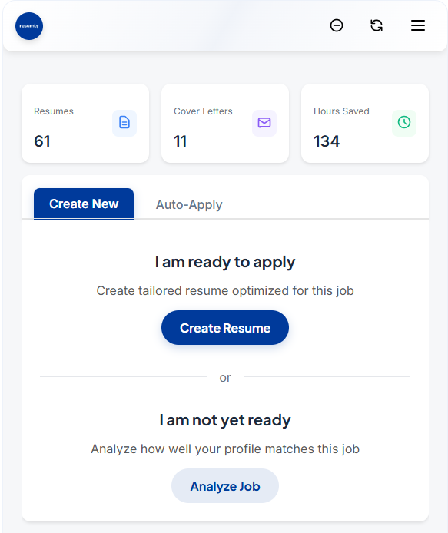Click the cover letters count 11
This screenshot has height=533, width=448.
(x=181, y=141)
